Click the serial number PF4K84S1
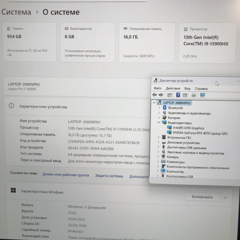 point(76,232)
